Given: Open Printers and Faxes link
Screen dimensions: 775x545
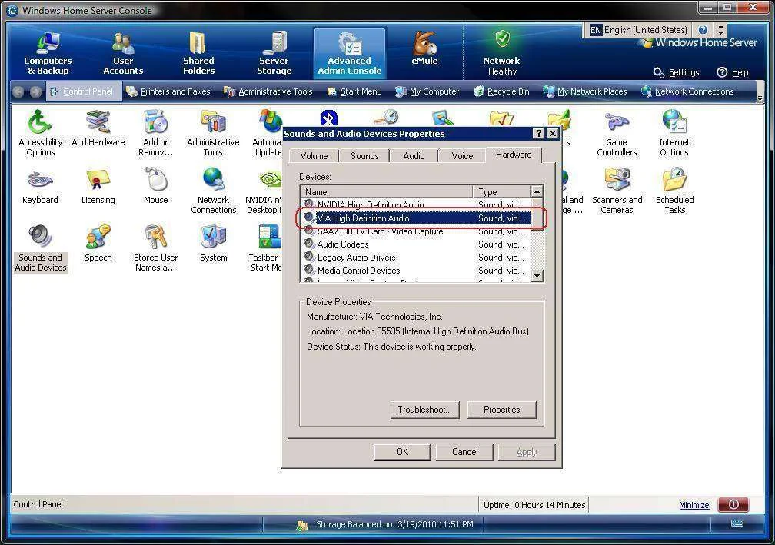Looking at the screenshot, I should click(169, 91).
